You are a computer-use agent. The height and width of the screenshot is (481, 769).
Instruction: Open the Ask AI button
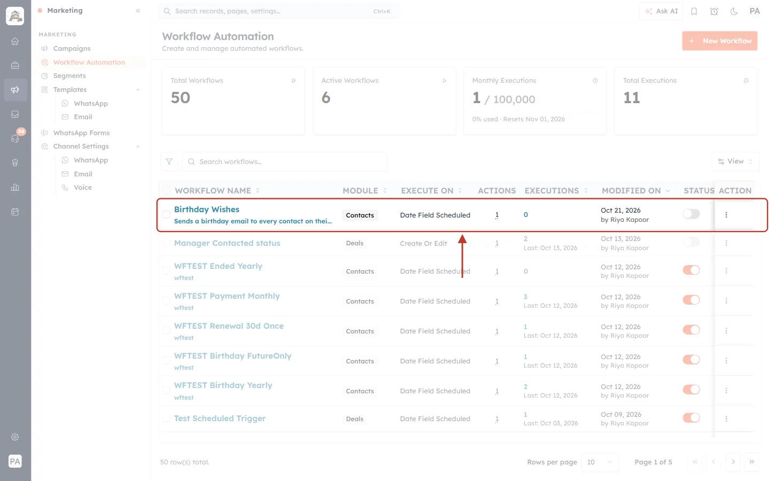click(x=661, y=11)
